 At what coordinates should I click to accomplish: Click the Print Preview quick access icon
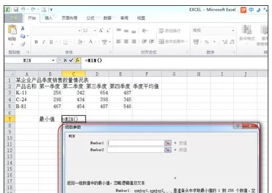click(x=44, y=9)
